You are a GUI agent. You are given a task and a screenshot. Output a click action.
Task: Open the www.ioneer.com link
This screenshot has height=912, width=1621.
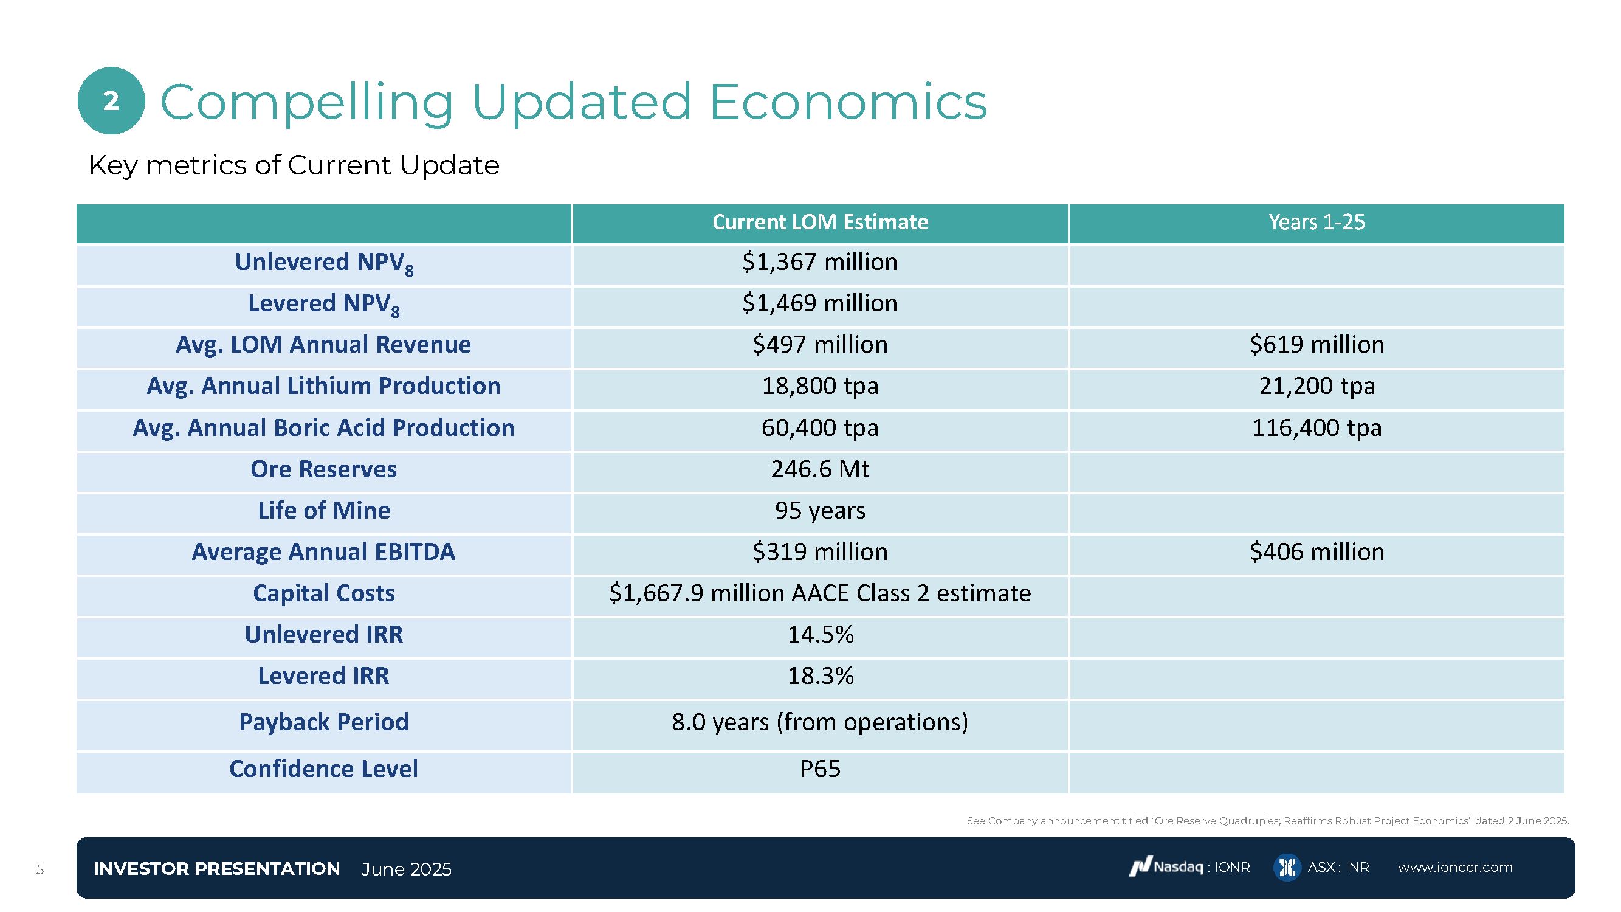point(1455,868)
